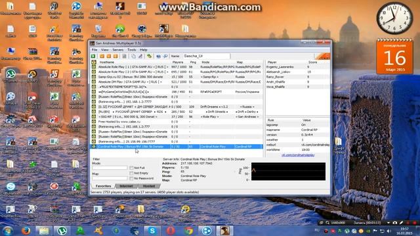Click the weather rule row

tap(298, 140)
